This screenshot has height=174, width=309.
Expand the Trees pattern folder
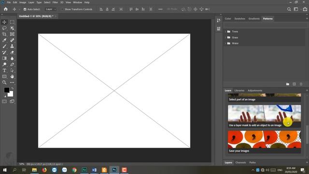(x=225, y=31)
